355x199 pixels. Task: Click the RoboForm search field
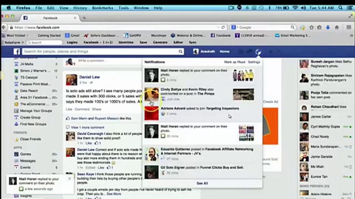click(45, 43)
